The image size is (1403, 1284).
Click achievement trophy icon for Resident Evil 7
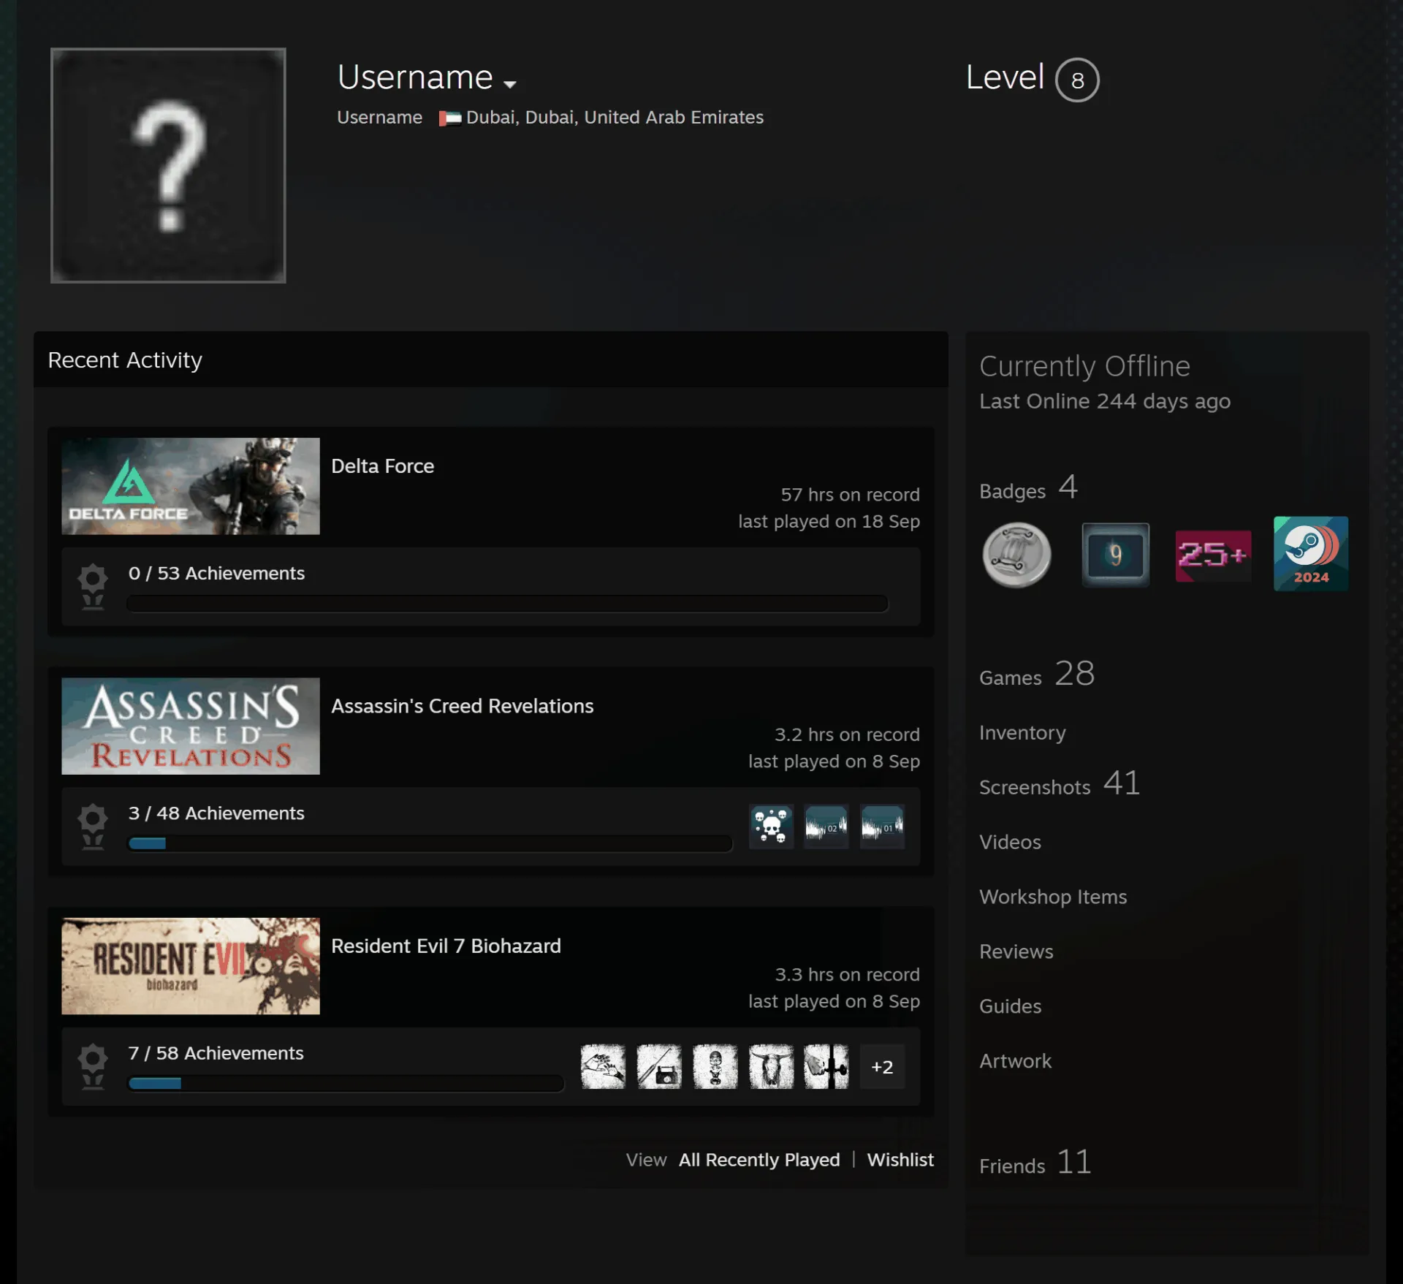pyautogui.click(x=93, y=1065)
